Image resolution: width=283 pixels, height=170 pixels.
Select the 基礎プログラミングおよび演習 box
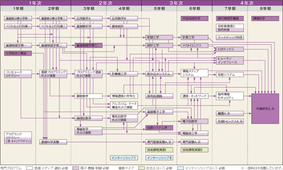point(53,74)
